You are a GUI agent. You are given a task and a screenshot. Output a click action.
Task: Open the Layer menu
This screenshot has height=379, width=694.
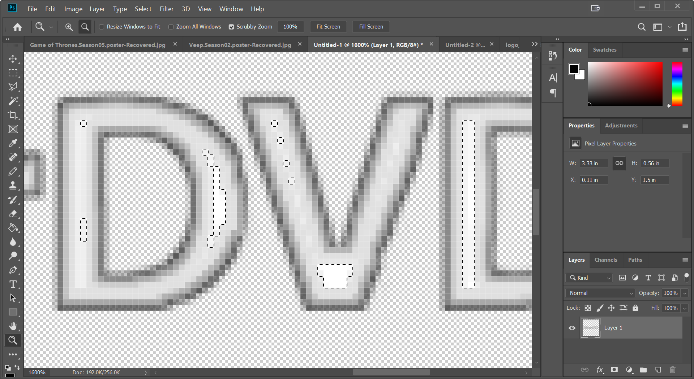point(97,9)
